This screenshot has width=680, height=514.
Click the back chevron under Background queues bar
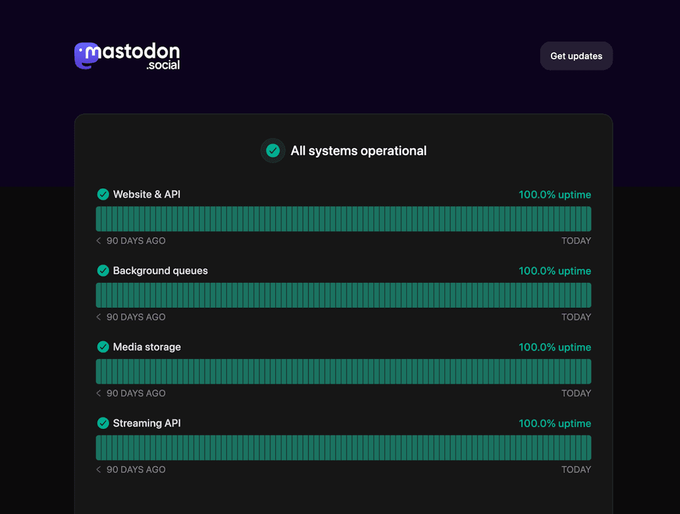click(98, 317)
